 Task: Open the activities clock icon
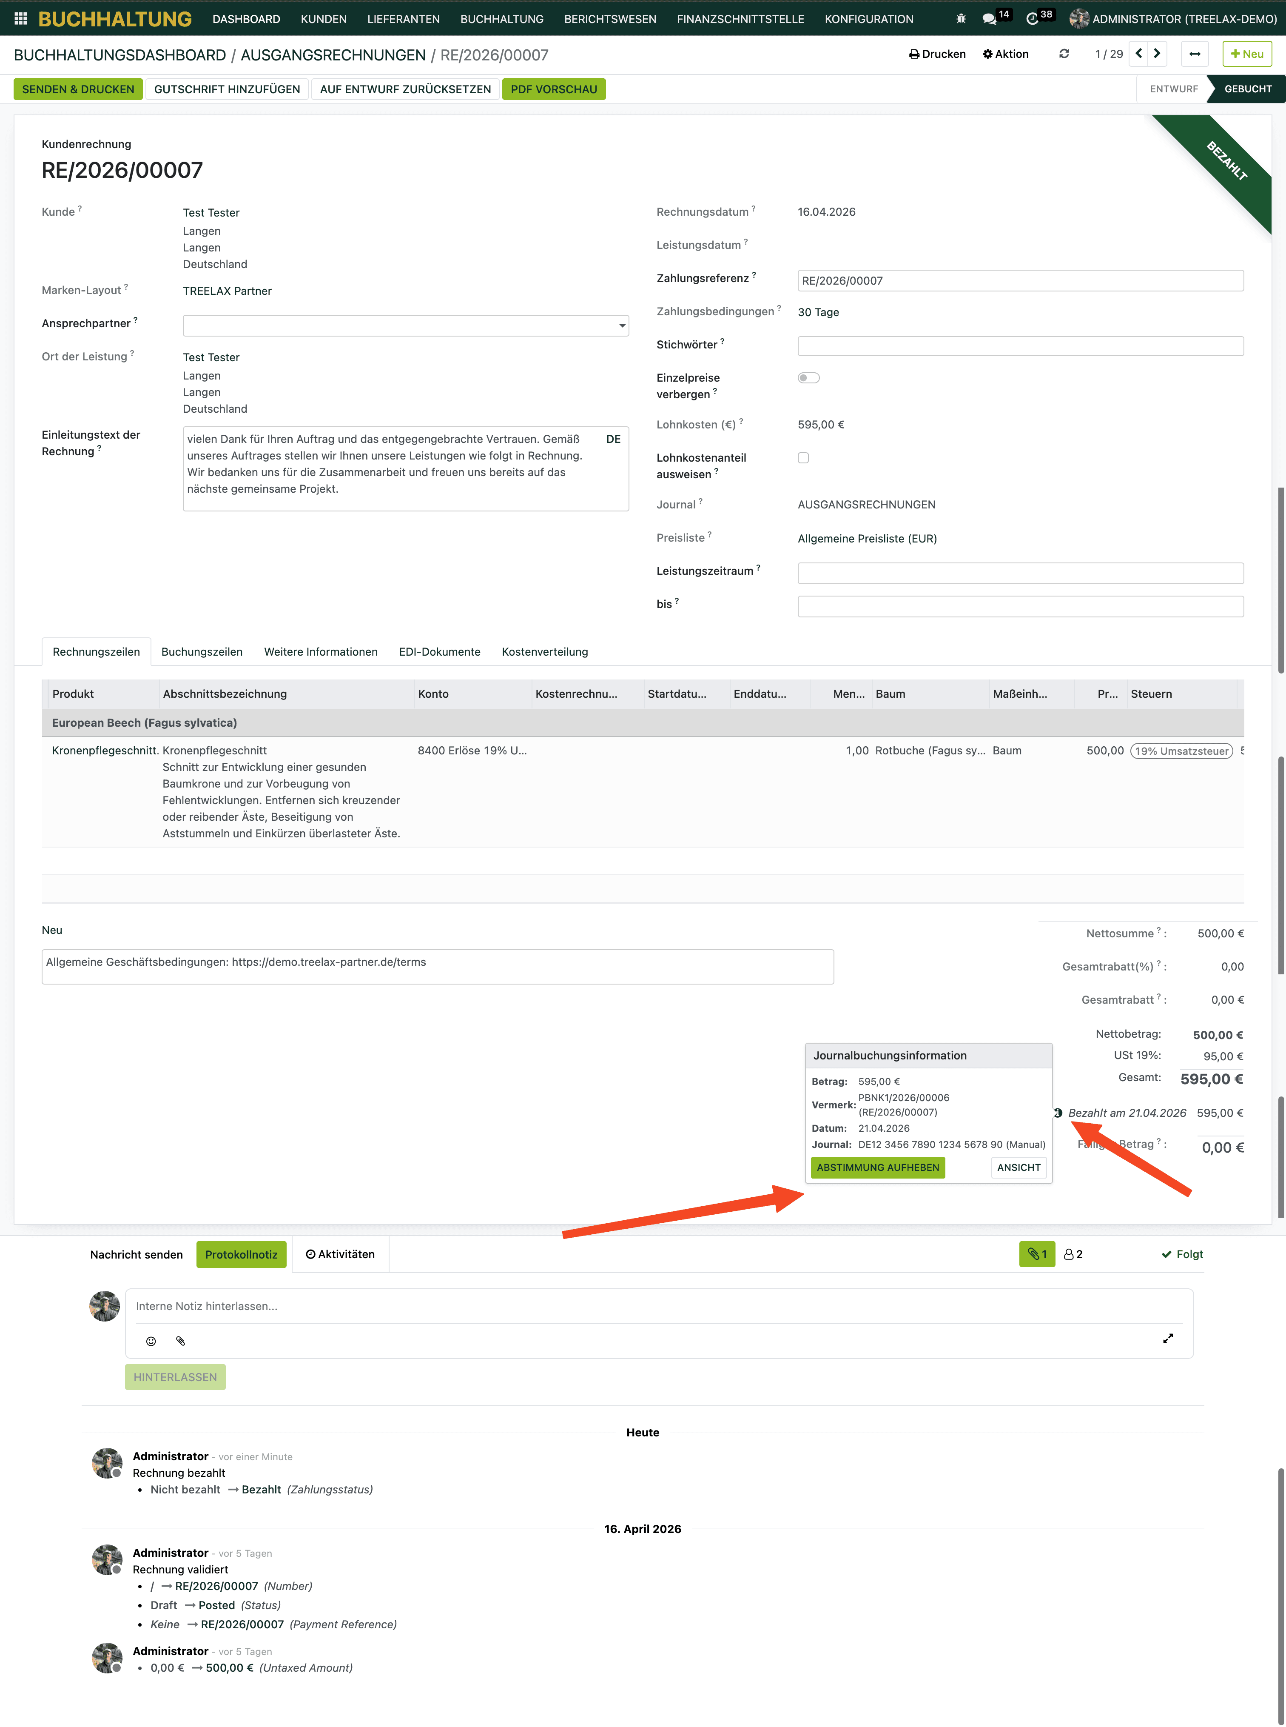[x=1032, y=19]
